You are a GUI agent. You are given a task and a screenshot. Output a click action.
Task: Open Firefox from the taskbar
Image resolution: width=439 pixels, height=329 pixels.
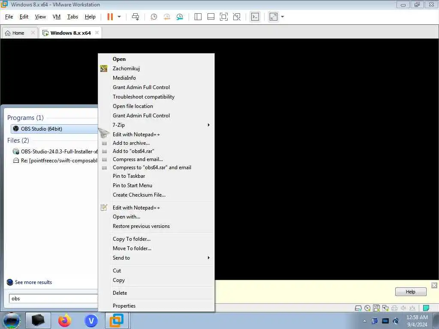pos(65,321)
